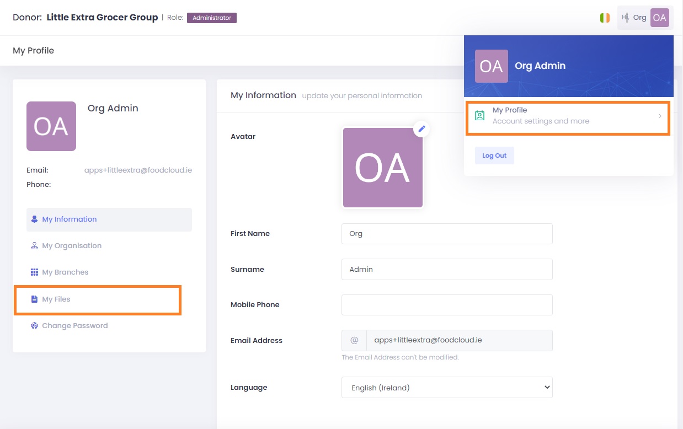Viewport: 683px width, 429px height.
Task: Select My Information in the sidebar
Action: [x=109, y=219]
